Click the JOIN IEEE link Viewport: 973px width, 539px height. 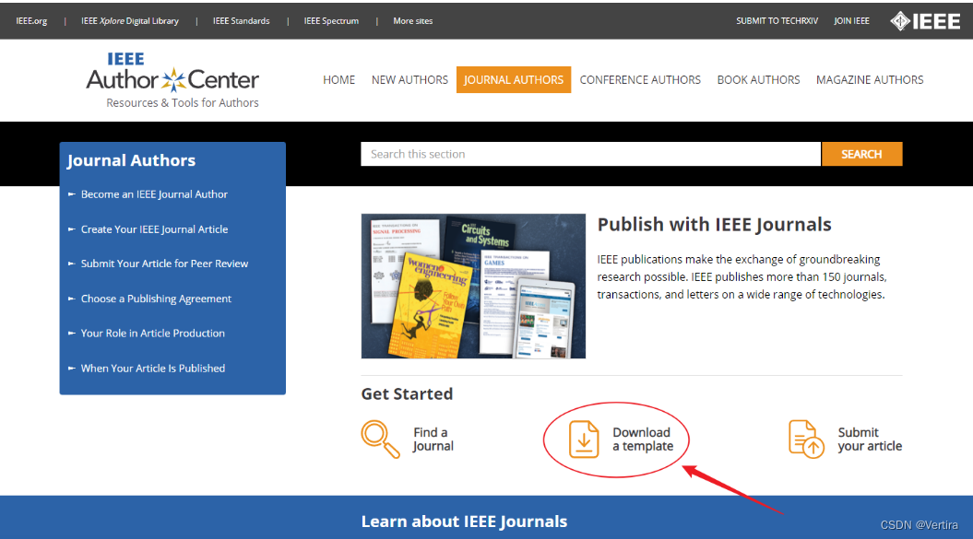[x=851, y=20]
